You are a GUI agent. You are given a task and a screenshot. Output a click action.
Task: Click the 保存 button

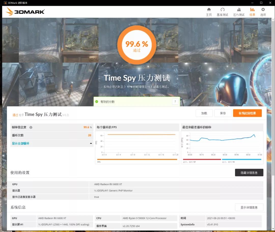pyautogui.click(x=223, y=113)
